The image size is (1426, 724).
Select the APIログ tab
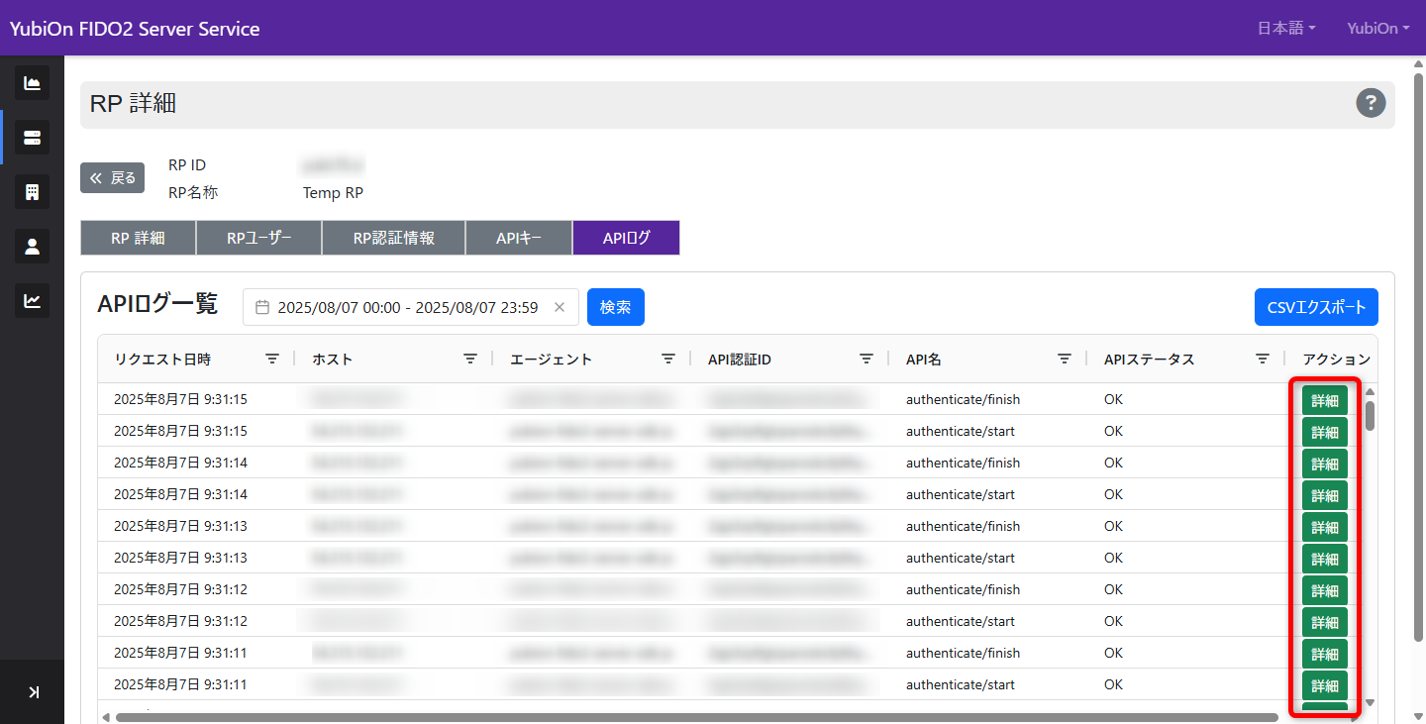click(627, 238)
